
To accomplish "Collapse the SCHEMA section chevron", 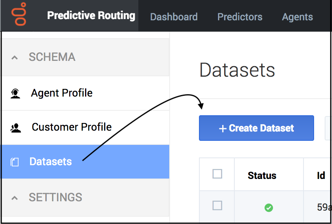I will (x=15, y=58).
